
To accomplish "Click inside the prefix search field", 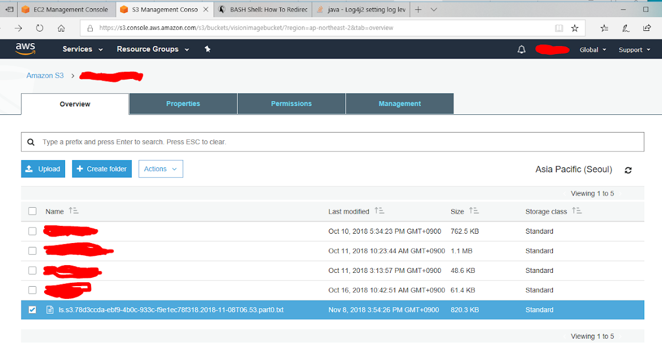I will [x=221, y=142].
